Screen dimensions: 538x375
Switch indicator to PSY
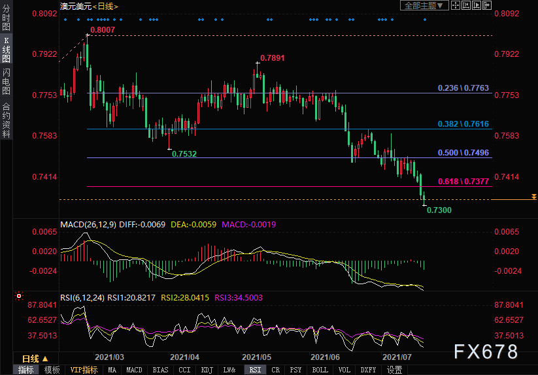[x=295, y=370]
